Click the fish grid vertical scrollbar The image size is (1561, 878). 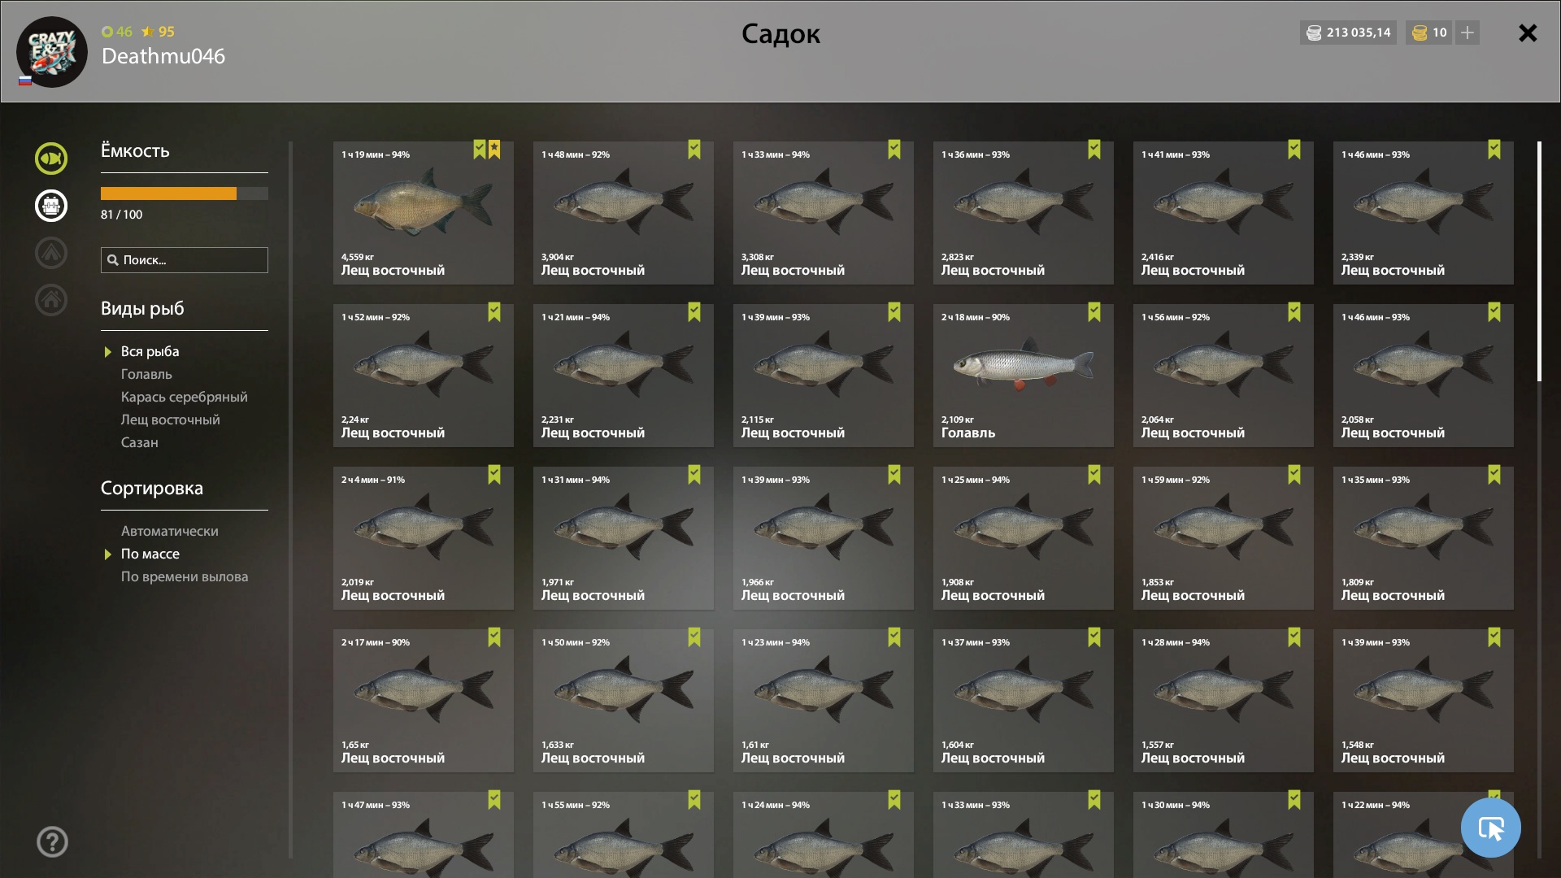click(x=1539, y=262)
